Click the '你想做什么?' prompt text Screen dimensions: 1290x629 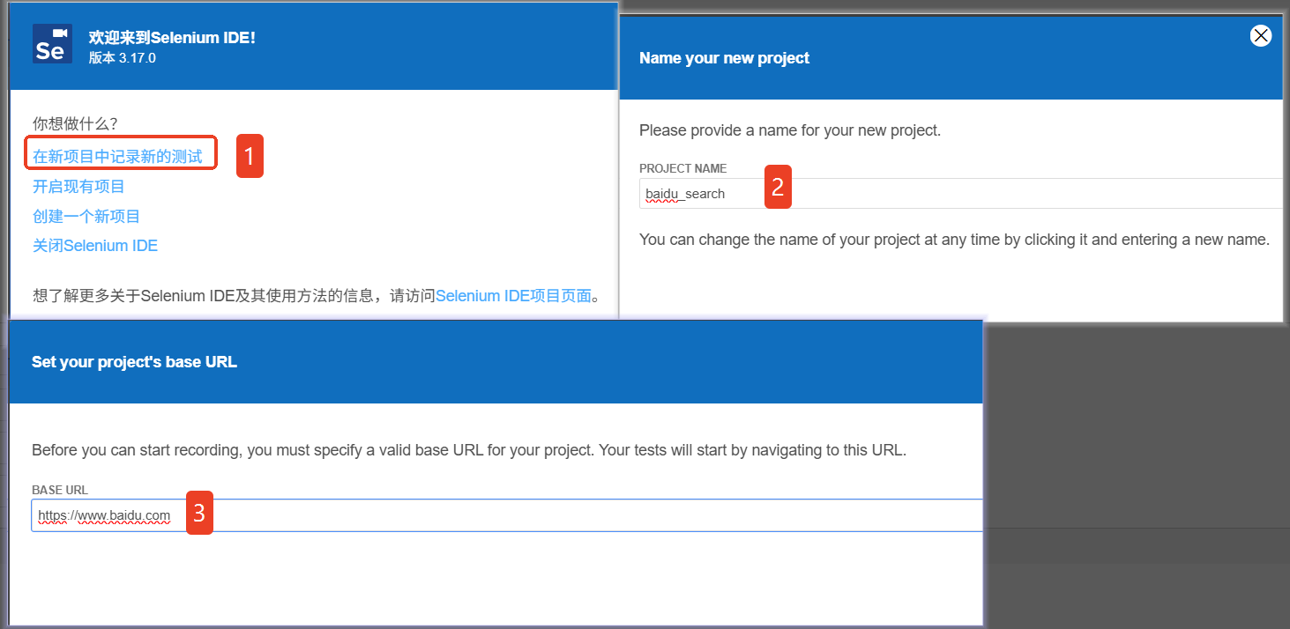tap(75, 123)
